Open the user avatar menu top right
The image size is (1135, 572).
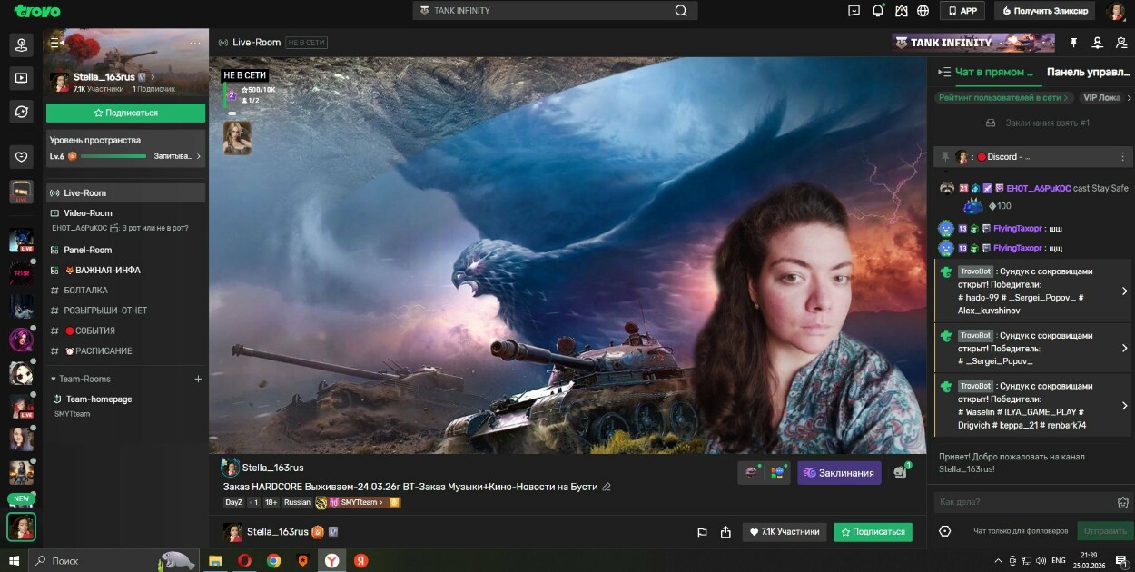[1116, 11]
